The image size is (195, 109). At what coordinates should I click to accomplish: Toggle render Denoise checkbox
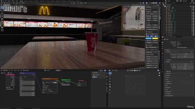[167, 71]
